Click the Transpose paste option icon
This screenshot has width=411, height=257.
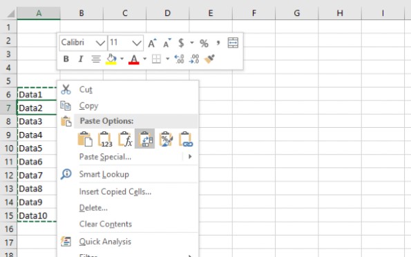[144, 139]
